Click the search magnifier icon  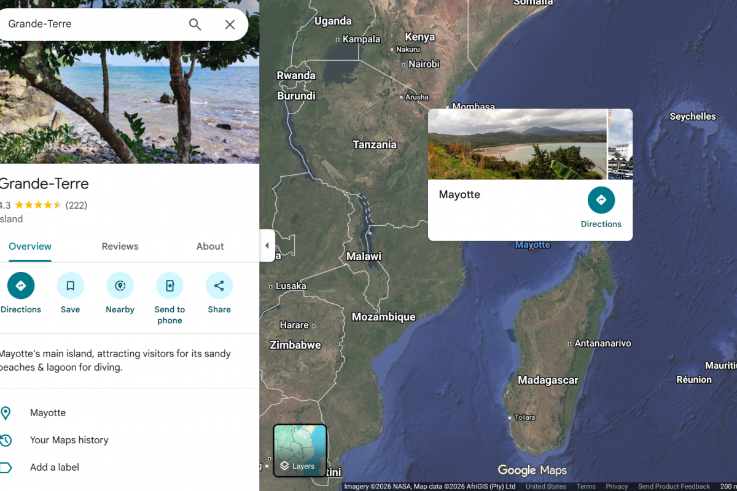click(195, 25)
